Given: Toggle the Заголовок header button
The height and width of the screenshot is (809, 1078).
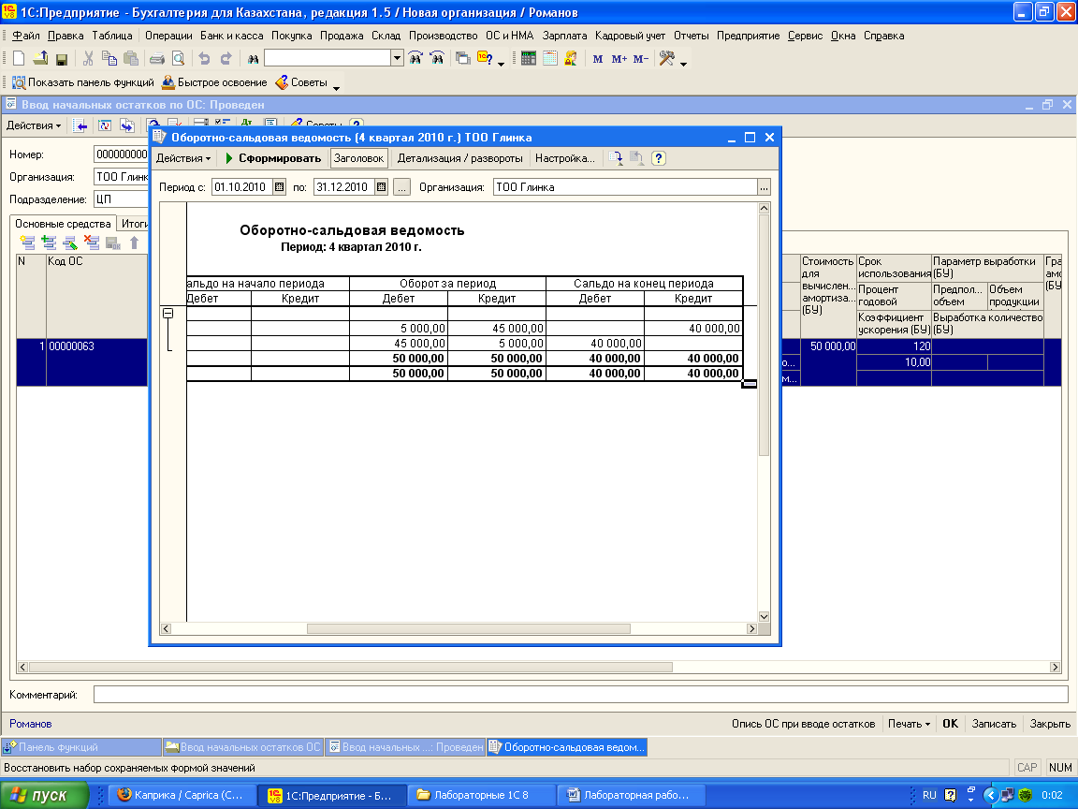Looking at the screenshot, I should pyautogui.click(x=359, y=158).
